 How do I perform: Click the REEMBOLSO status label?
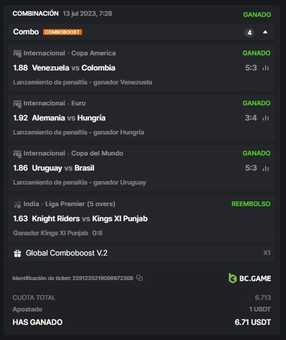[x=251, y=204]
